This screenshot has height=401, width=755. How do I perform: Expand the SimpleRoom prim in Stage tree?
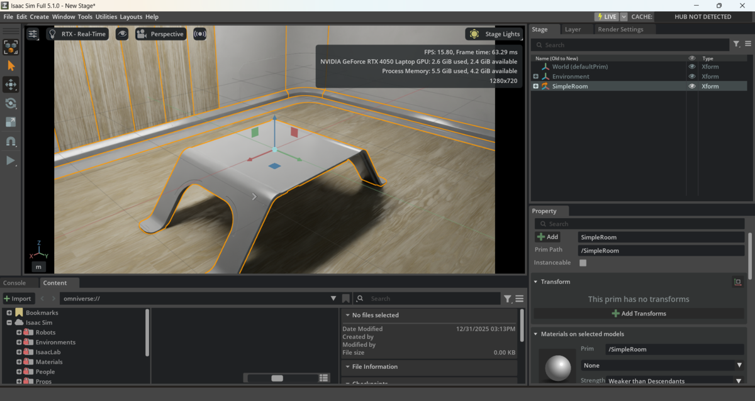click(536, 86)
